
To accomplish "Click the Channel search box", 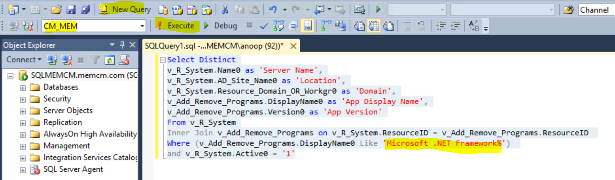I will pos(597,10).
